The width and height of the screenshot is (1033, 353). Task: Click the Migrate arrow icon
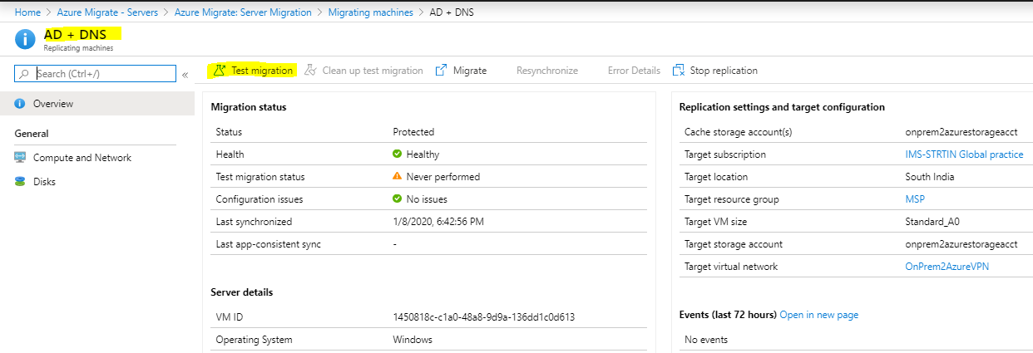pyautogui.click(x=442, y=71)
